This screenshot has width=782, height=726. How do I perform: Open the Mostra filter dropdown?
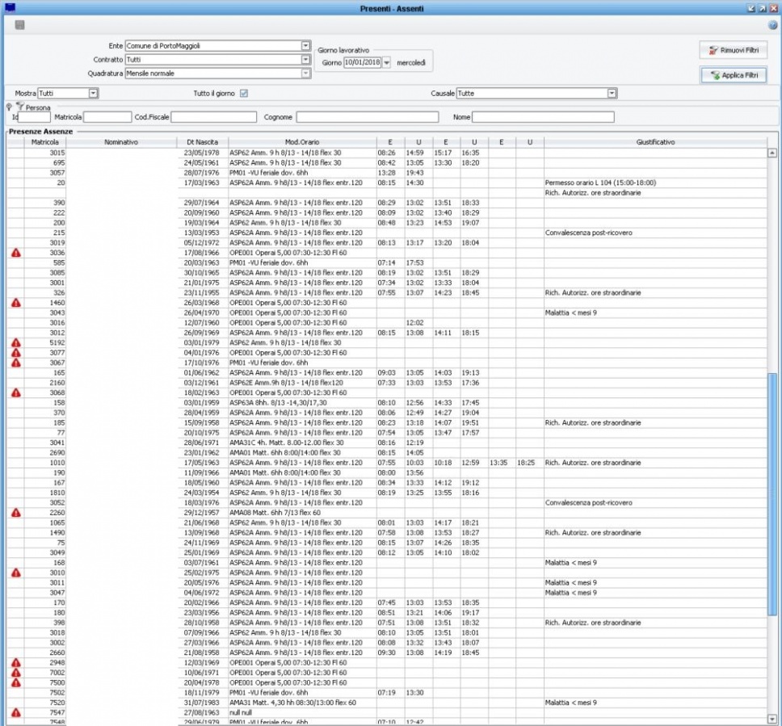[93, 94]
